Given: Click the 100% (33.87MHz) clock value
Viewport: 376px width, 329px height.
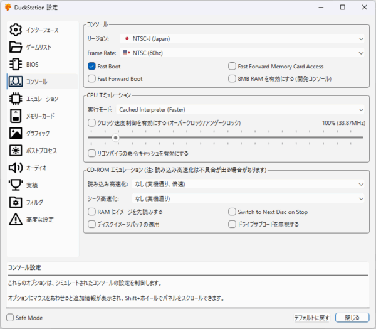Looking at the screenshot, I should pyautogui.click(x=343, y=123).
